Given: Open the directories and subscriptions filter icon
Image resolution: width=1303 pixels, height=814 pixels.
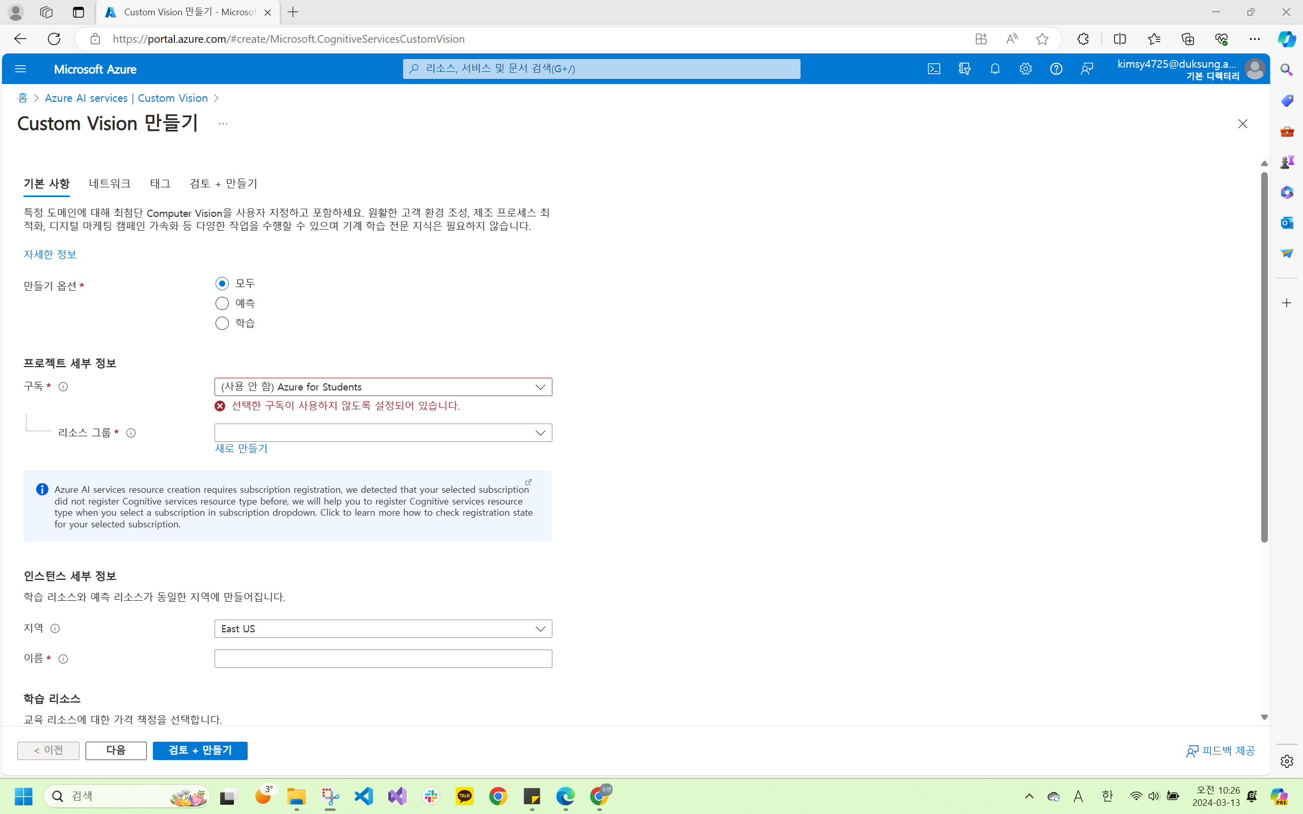Looking at the screenshot, I should [x=965, y=69].
